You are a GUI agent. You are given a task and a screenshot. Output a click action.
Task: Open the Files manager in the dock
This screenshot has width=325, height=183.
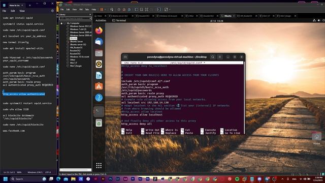[99, 53]
